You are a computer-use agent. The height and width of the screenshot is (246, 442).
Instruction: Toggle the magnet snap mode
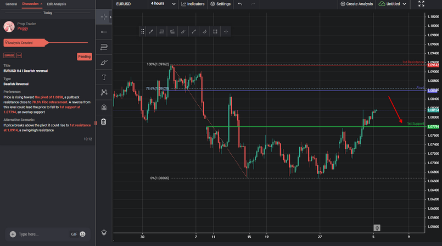tap(104, 108)
